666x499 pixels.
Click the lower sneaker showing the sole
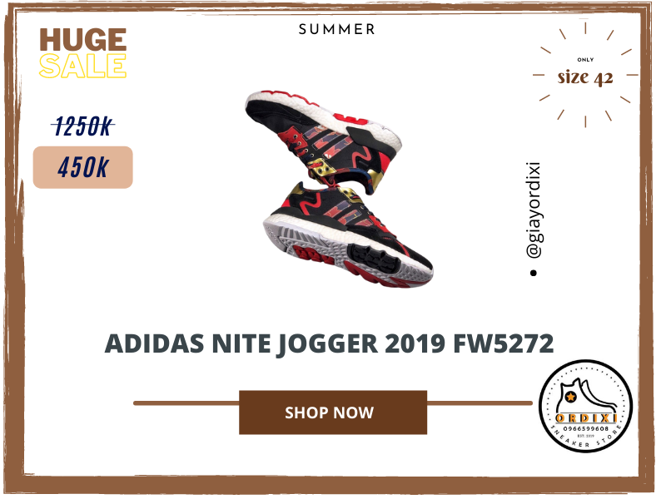348,235
